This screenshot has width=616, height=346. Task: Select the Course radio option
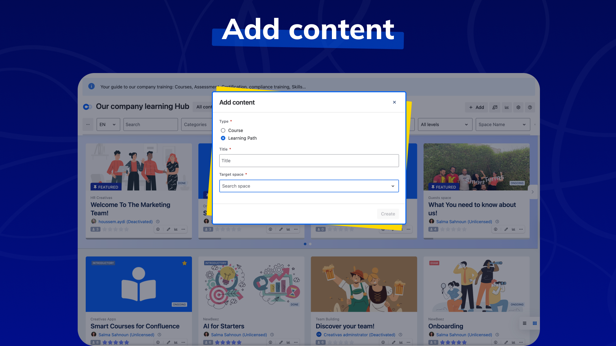tap(223, 130)
